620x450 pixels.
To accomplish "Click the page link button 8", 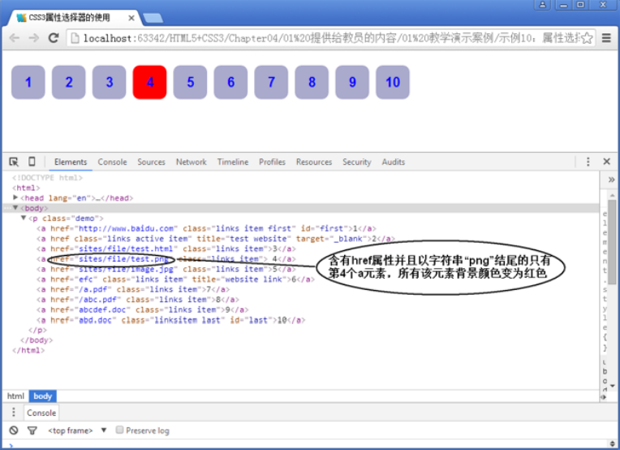I will pos(312,82).
